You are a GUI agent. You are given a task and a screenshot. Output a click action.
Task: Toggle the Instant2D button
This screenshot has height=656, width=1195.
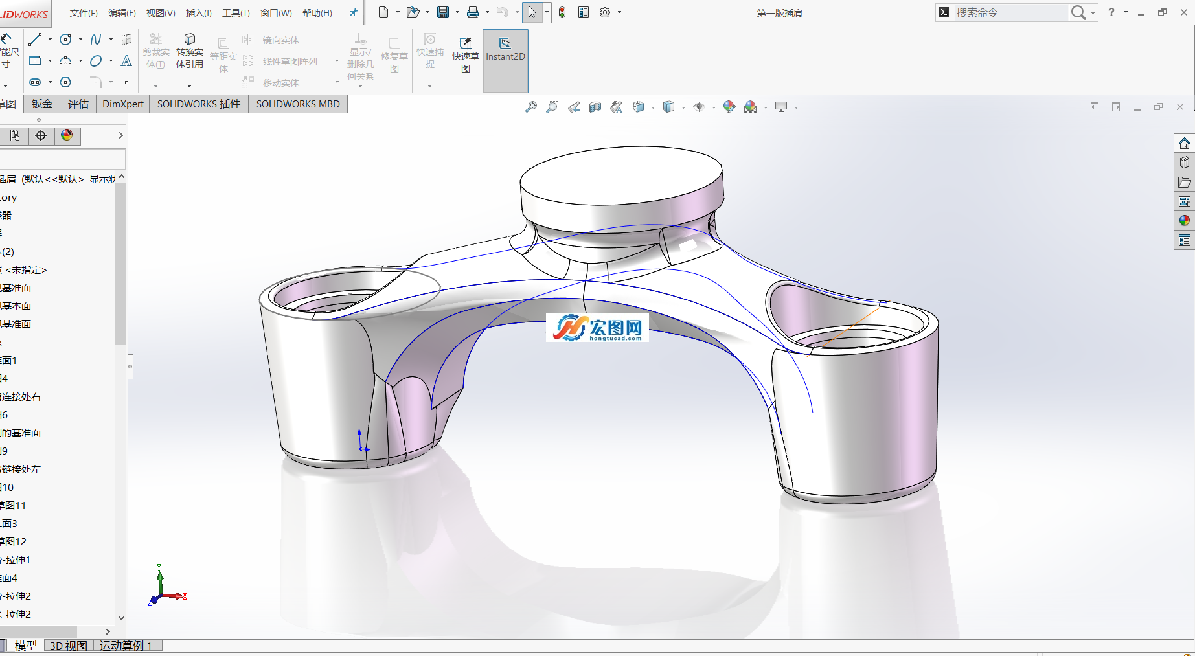pos(505,61)
